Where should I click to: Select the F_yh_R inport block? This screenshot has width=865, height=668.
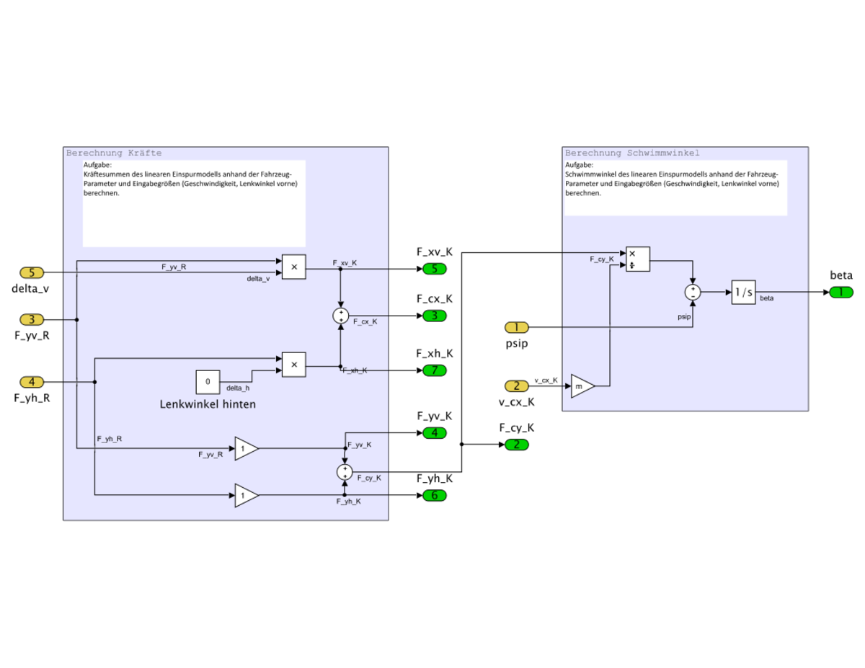pyautogui.click(x=32, y=382)
